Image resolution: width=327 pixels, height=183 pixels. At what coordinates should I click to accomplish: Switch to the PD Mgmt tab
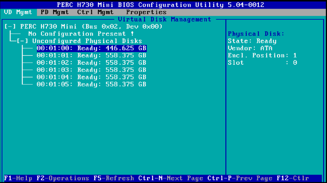point(55,12)
